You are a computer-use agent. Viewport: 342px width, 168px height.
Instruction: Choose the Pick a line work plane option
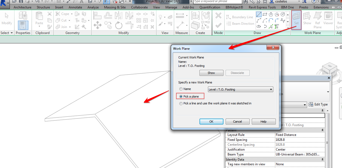tap(181, 103)
